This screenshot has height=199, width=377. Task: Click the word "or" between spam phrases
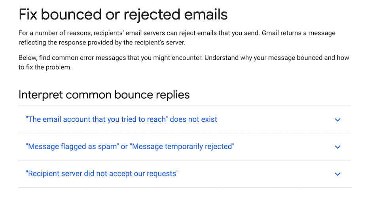pyautogui.click(x=124, y=147)
